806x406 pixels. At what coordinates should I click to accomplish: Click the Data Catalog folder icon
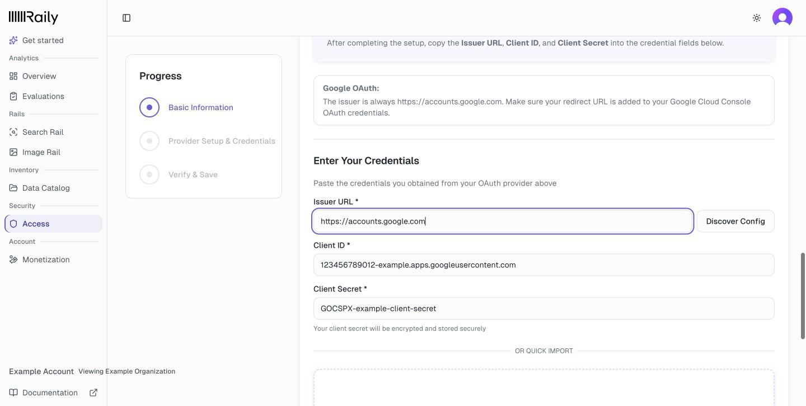[x=13, y=188]
